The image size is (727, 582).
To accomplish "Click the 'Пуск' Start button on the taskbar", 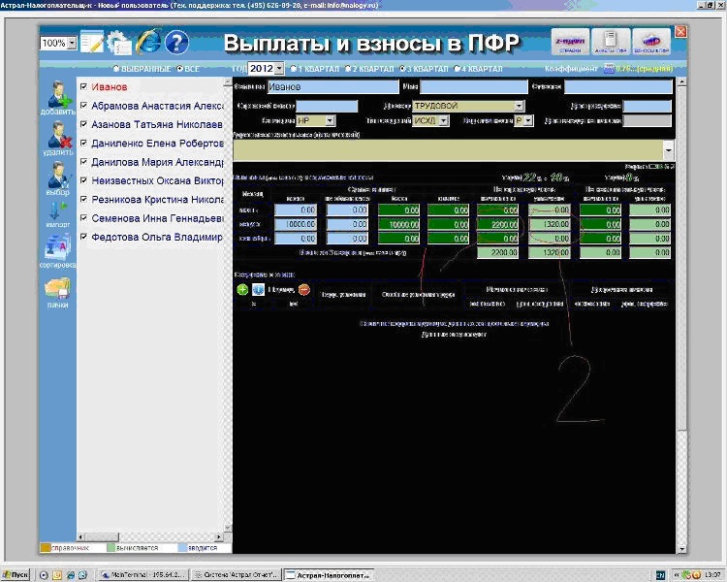I will pos(16,574).
